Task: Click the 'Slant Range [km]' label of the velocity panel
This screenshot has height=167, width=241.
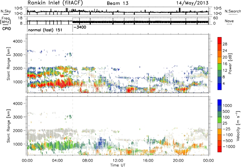Action: point(8,126)
